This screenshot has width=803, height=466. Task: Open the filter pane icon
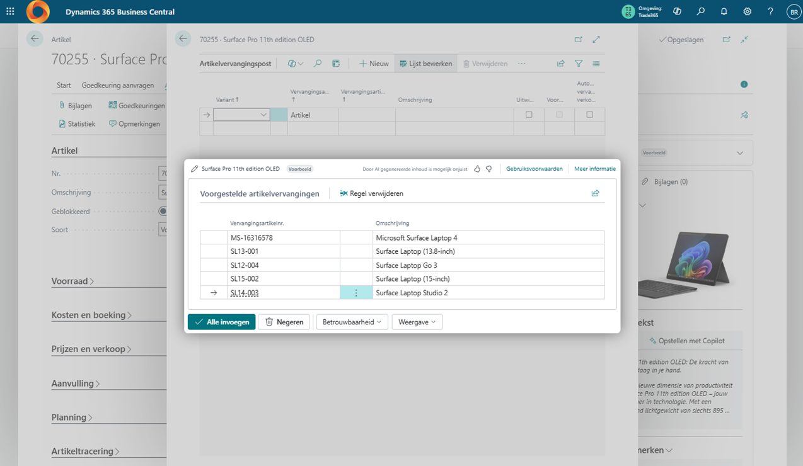579,64
